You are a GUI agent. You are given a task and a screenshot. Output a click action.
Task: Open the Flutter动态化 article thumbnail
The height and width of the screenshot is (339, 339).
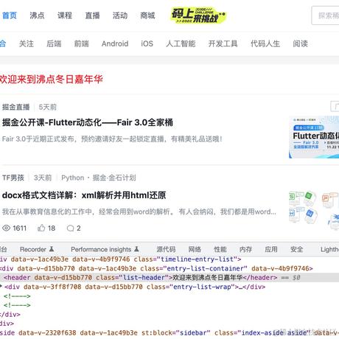[314, 137]
